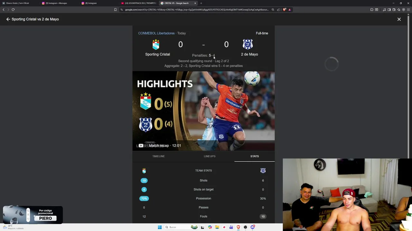Image resolution: width=412 pixels, height=231 pixels.
Task: Click the 2 de Mayo team crest in header
Action: click(248, 44)
